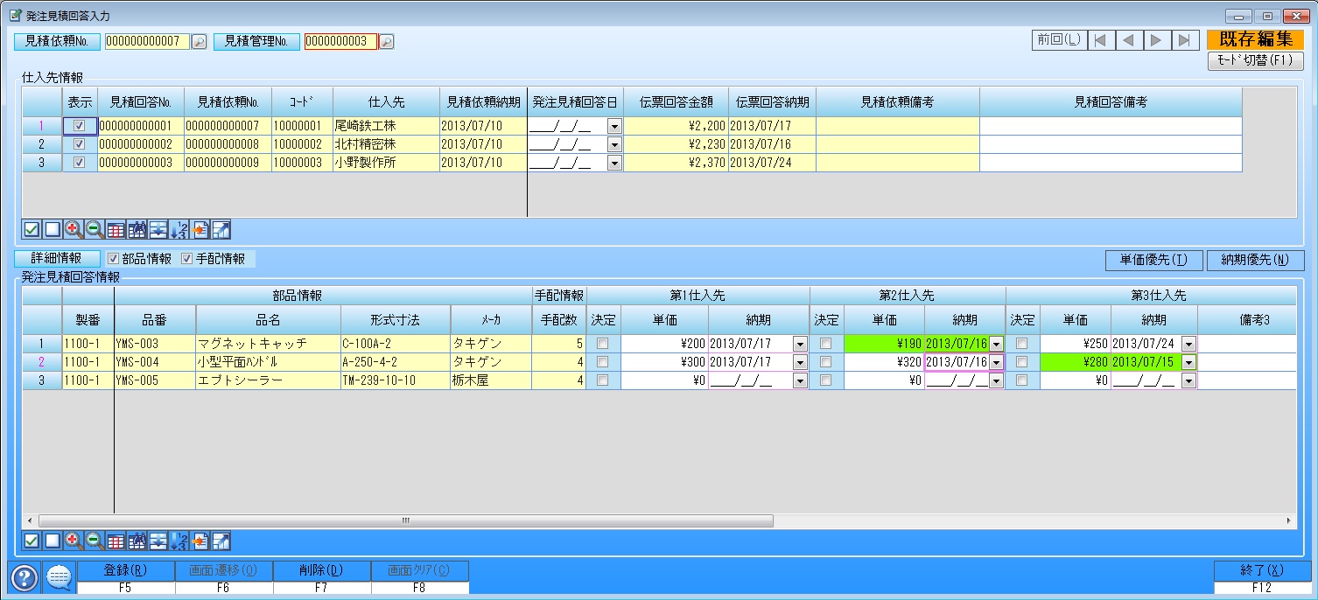Open 第3仕入先 納期 dropdown for 小型平面ハンドル
Image resolution: width=1318 pixels, height=600 pixels.
[x=1188, y=362]
